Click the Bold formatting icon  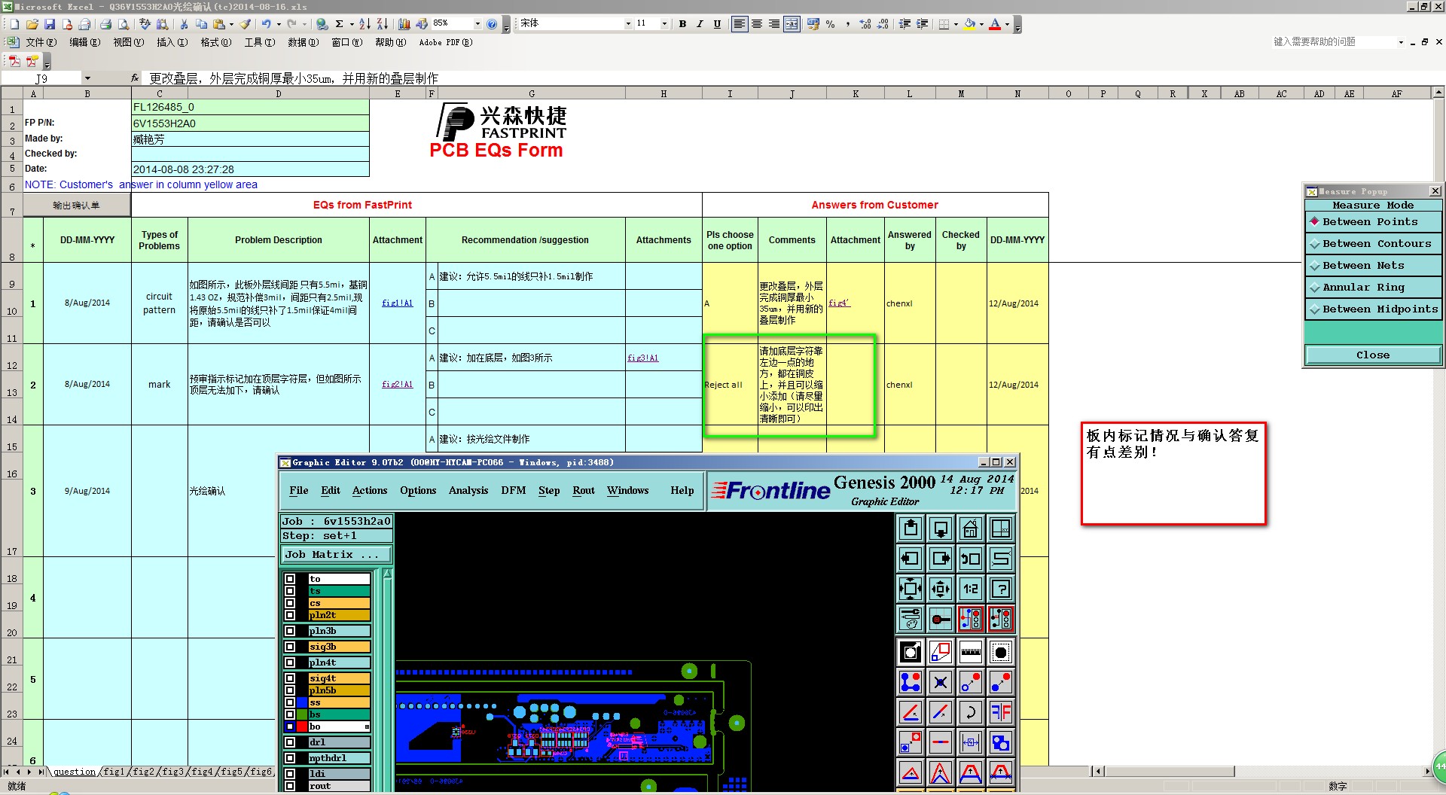(x=682, y=24)
